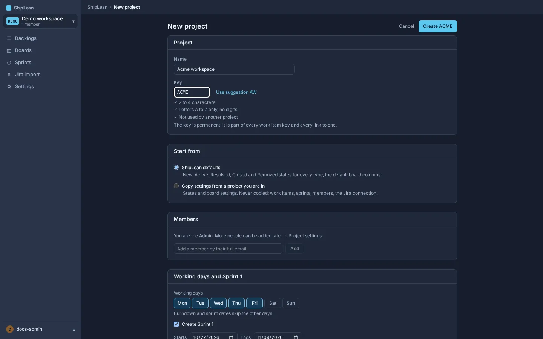Open Jira import in the sidebar
The width and height of the screenshot is (543, 339).
point(41,75)
